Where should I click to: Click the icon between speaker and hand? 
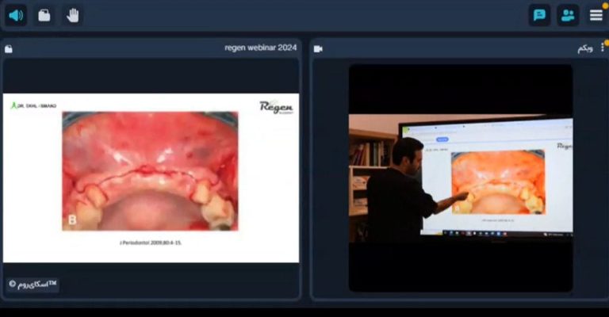pyautogui.click(x=44, y=15)
